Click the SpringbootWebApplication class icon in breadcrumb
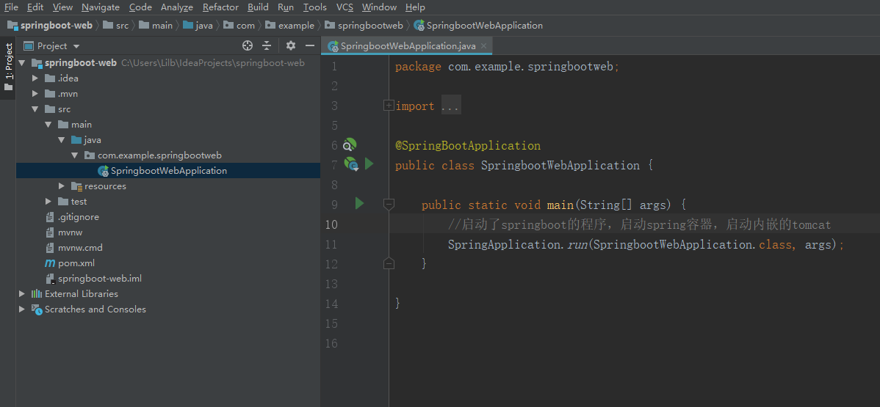Image resolution: width=880 pixels, height=407 pixels. [x=419, y=26]
